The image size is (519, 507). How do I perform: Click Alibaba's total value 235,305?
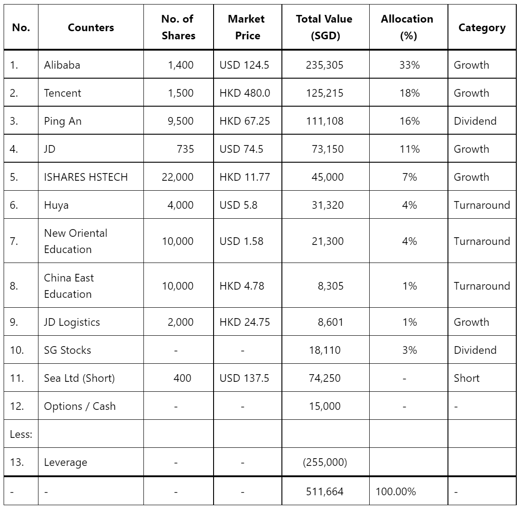[x=324, y=65]
